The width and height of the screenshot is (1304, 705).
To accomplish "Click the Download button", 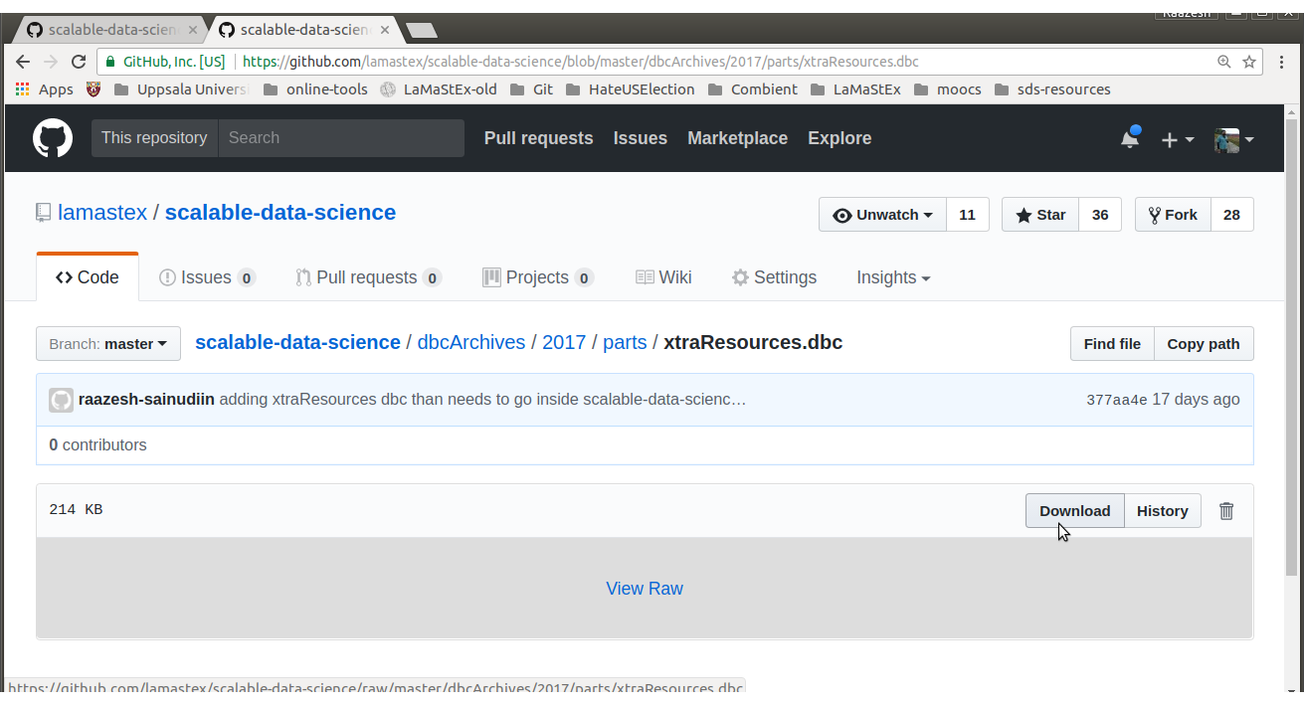I will 1075,511.
